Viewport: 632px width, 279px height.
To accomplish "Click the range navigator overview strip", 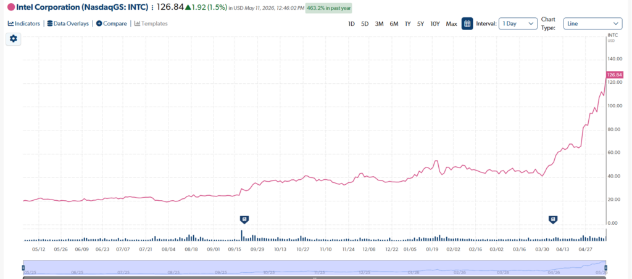I will [x=314, y=267].
